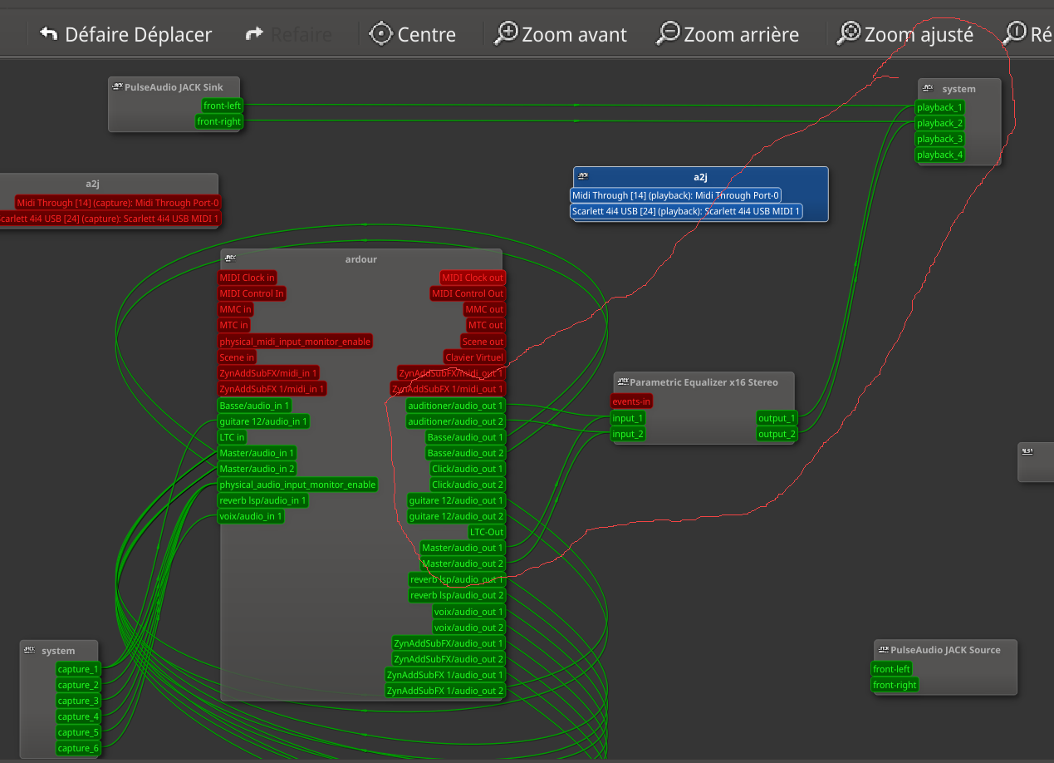This screenshot has width=1054, height=763.
Task: Select Master/audio_out 1 port
Action: pyautogui.click(x=463, y=548)
